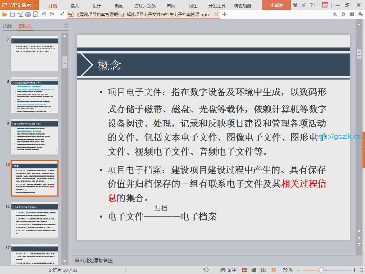This screenshot has width=365, height=274.
Task: Click fit-slide-to-window icon at bottom right
Action: [361, 270]
